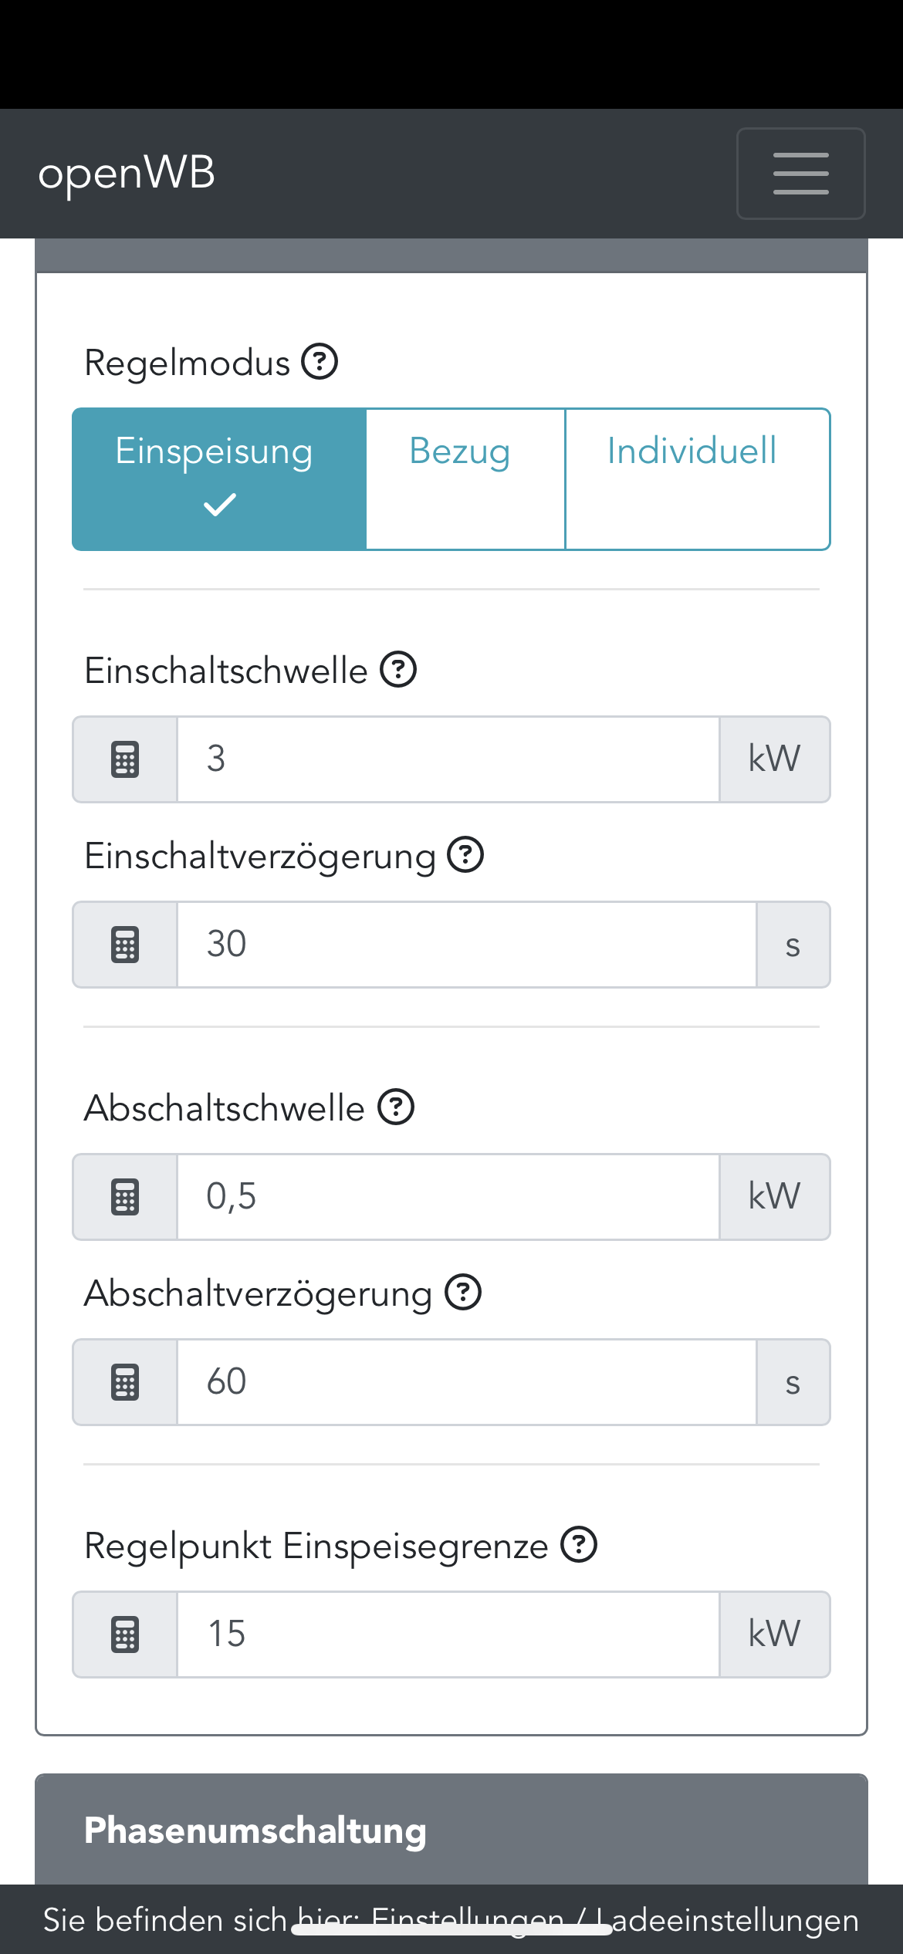Edit the Einschaltverzögerung seconds field

466,945
